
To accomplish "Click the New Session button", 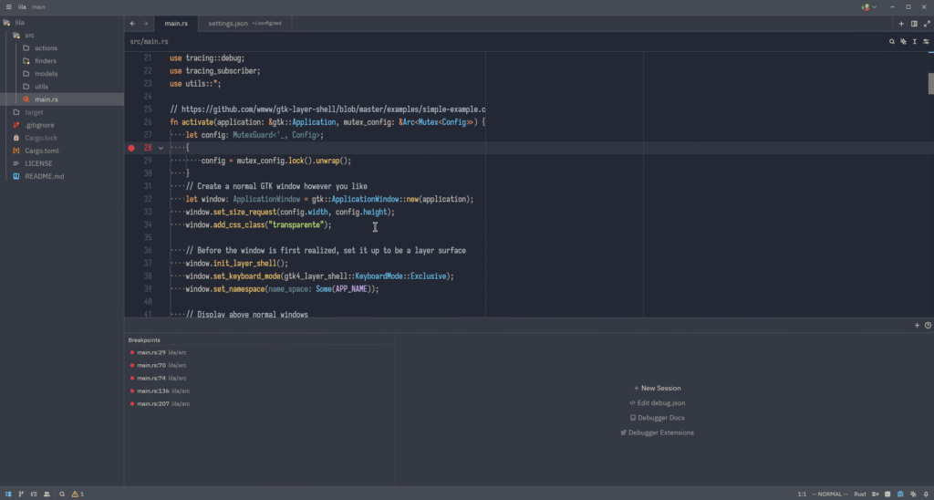I will point(657,388).
